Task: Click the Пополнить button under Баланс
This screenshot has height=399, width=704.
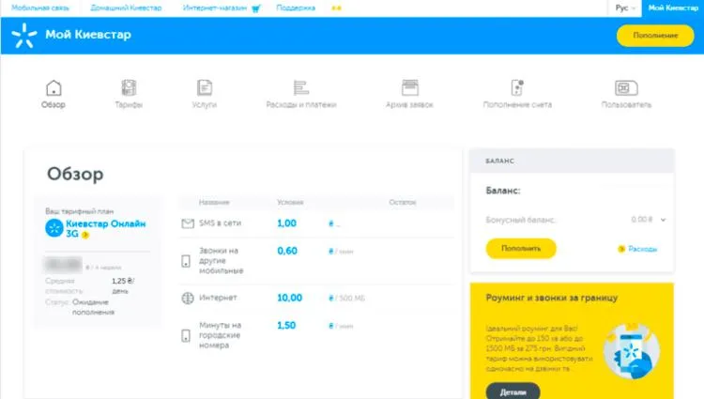Action: click(x=521, y=249)
